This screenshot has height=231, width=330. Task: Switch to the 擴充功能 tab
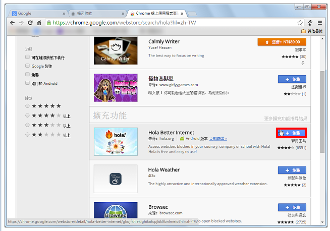[x=97, y=14]
